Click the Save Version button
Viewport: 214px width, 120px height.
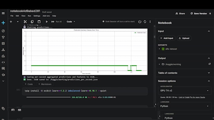(x=199, y=13)
